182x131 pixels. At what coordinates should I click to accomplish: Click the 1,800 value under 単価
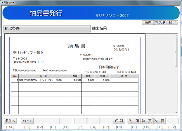click(91, 80)
